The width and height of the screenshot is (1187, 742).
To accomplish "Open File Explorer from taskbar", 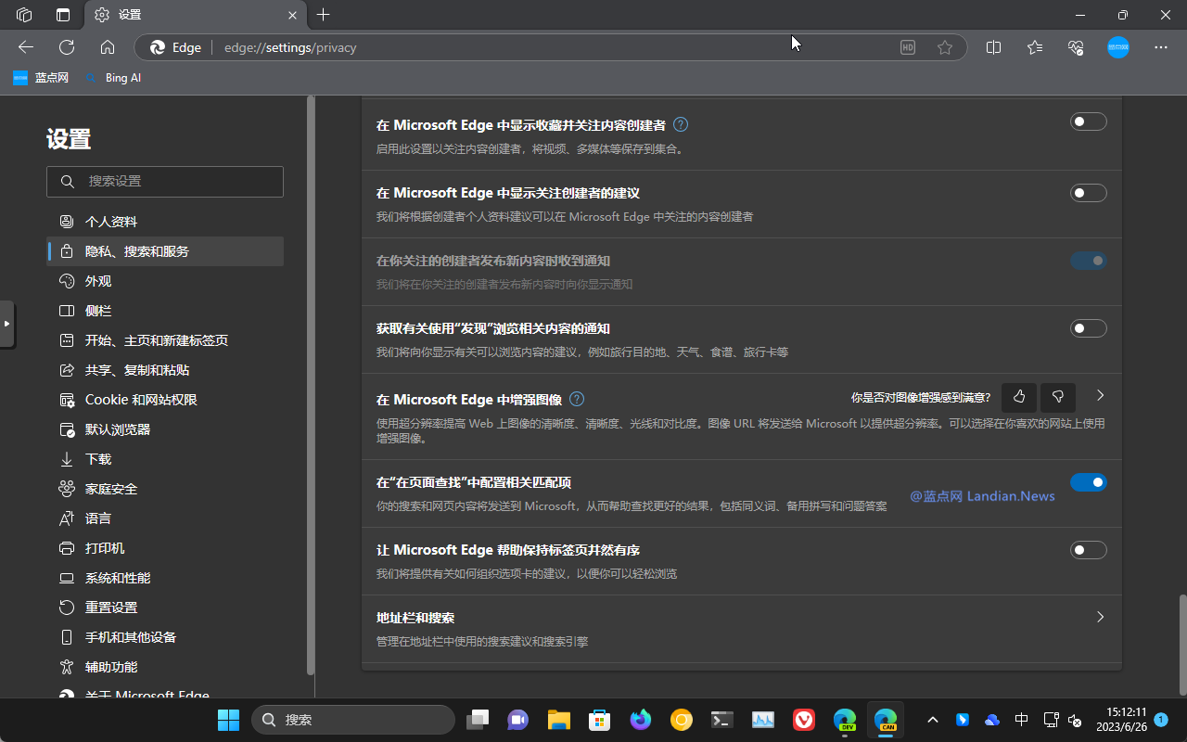I will tap(558, 720).
